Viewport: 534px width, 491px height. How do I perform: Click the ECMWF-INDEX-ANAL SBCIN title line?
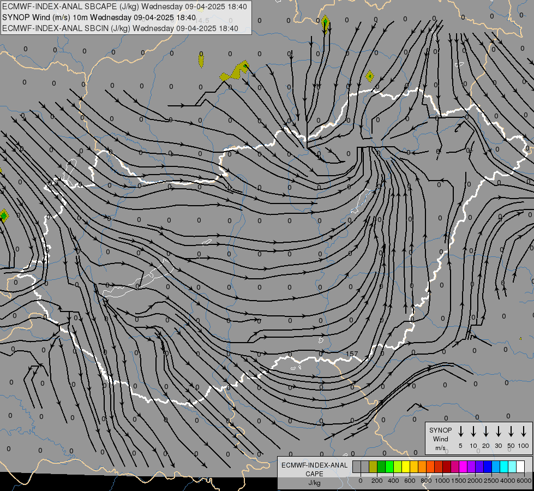pos(120,28)
